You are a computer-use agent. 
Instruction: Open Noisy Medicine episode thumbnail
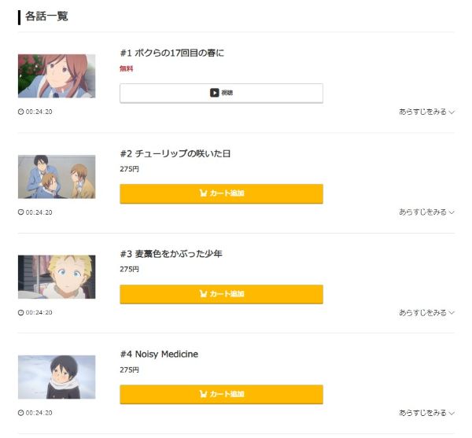click(x=57, y=377)
